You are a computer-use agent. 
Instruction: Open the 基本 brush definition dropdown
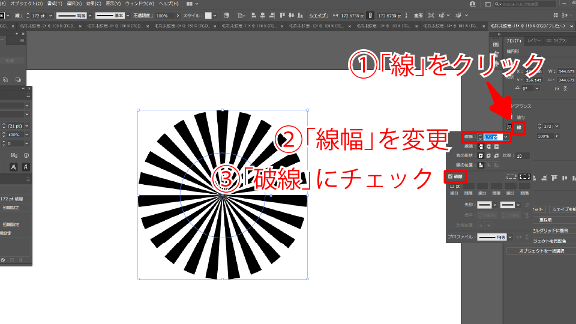[x=128, y=16]
